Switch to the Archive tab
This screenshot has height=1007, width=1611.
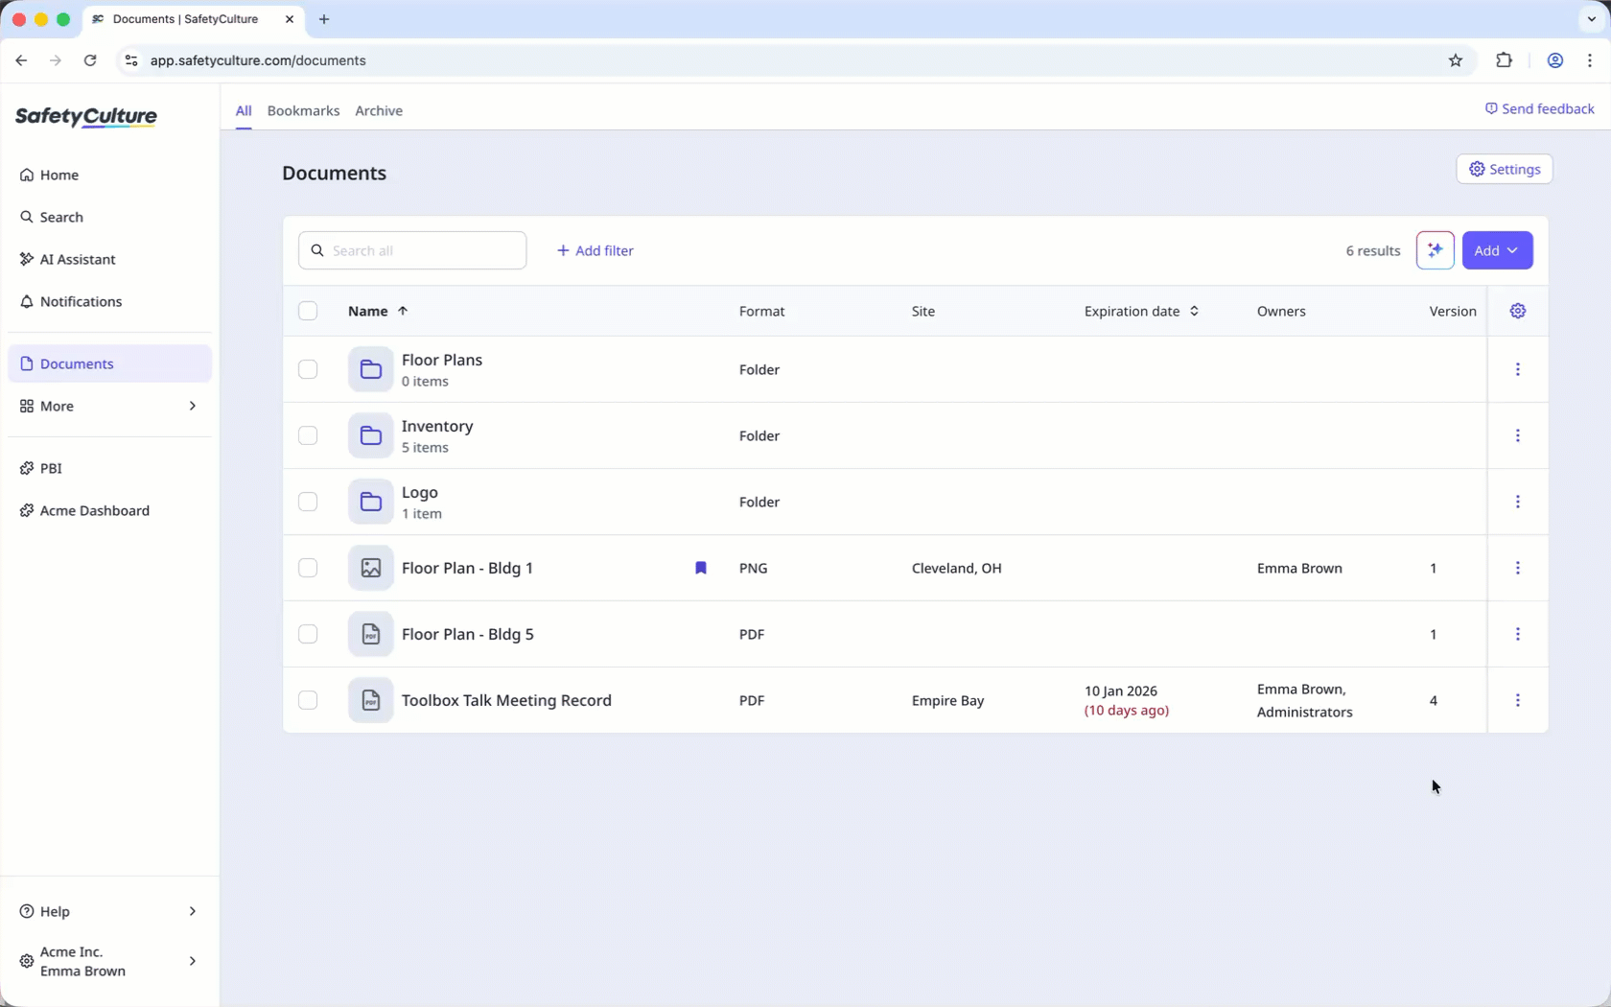coord(379,111)
